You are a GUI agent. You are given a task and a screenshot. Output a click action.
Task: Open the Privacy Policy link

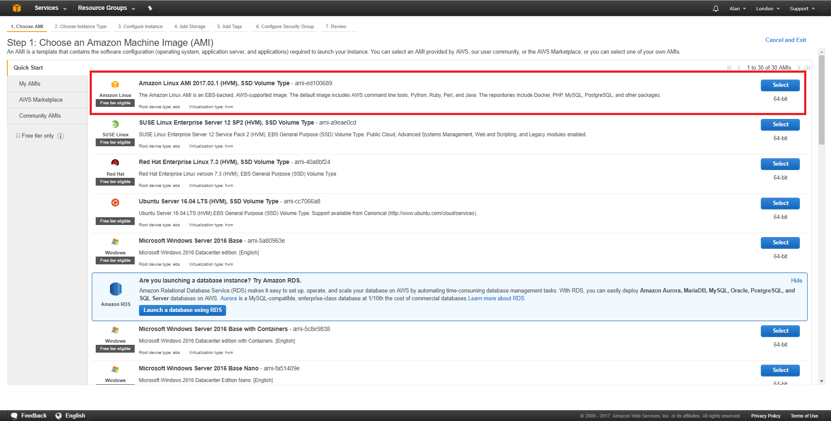(766, 416)
